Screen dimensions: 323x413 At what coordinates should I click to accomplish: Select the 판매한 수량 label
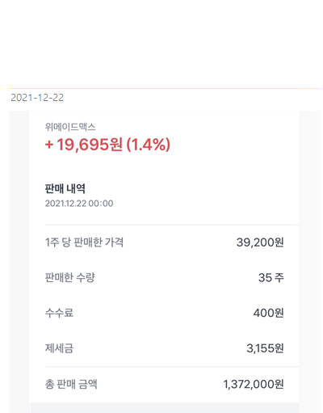click(70, 277)
